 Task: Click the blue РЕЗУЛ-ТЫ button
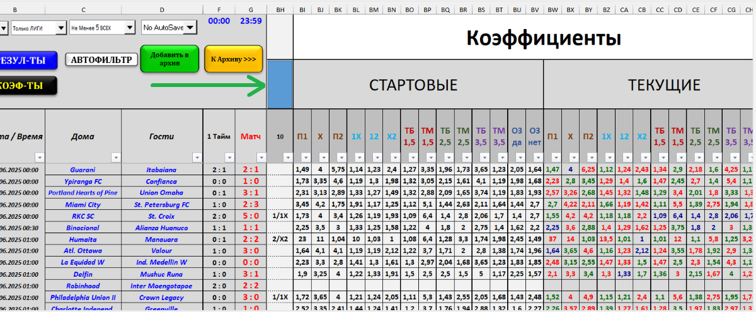28,61
